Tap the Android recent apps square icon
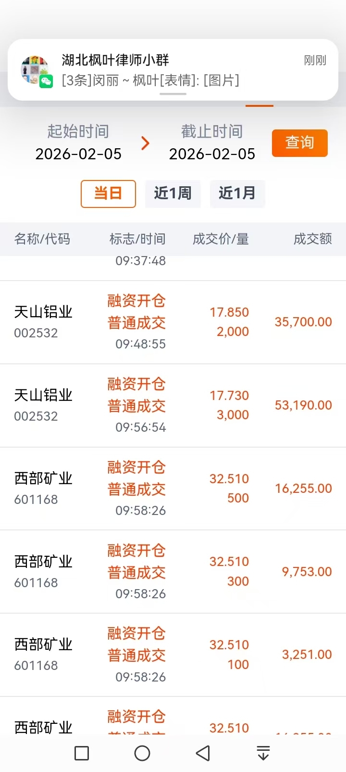This screenshot has width=346, height=772. 82,753
